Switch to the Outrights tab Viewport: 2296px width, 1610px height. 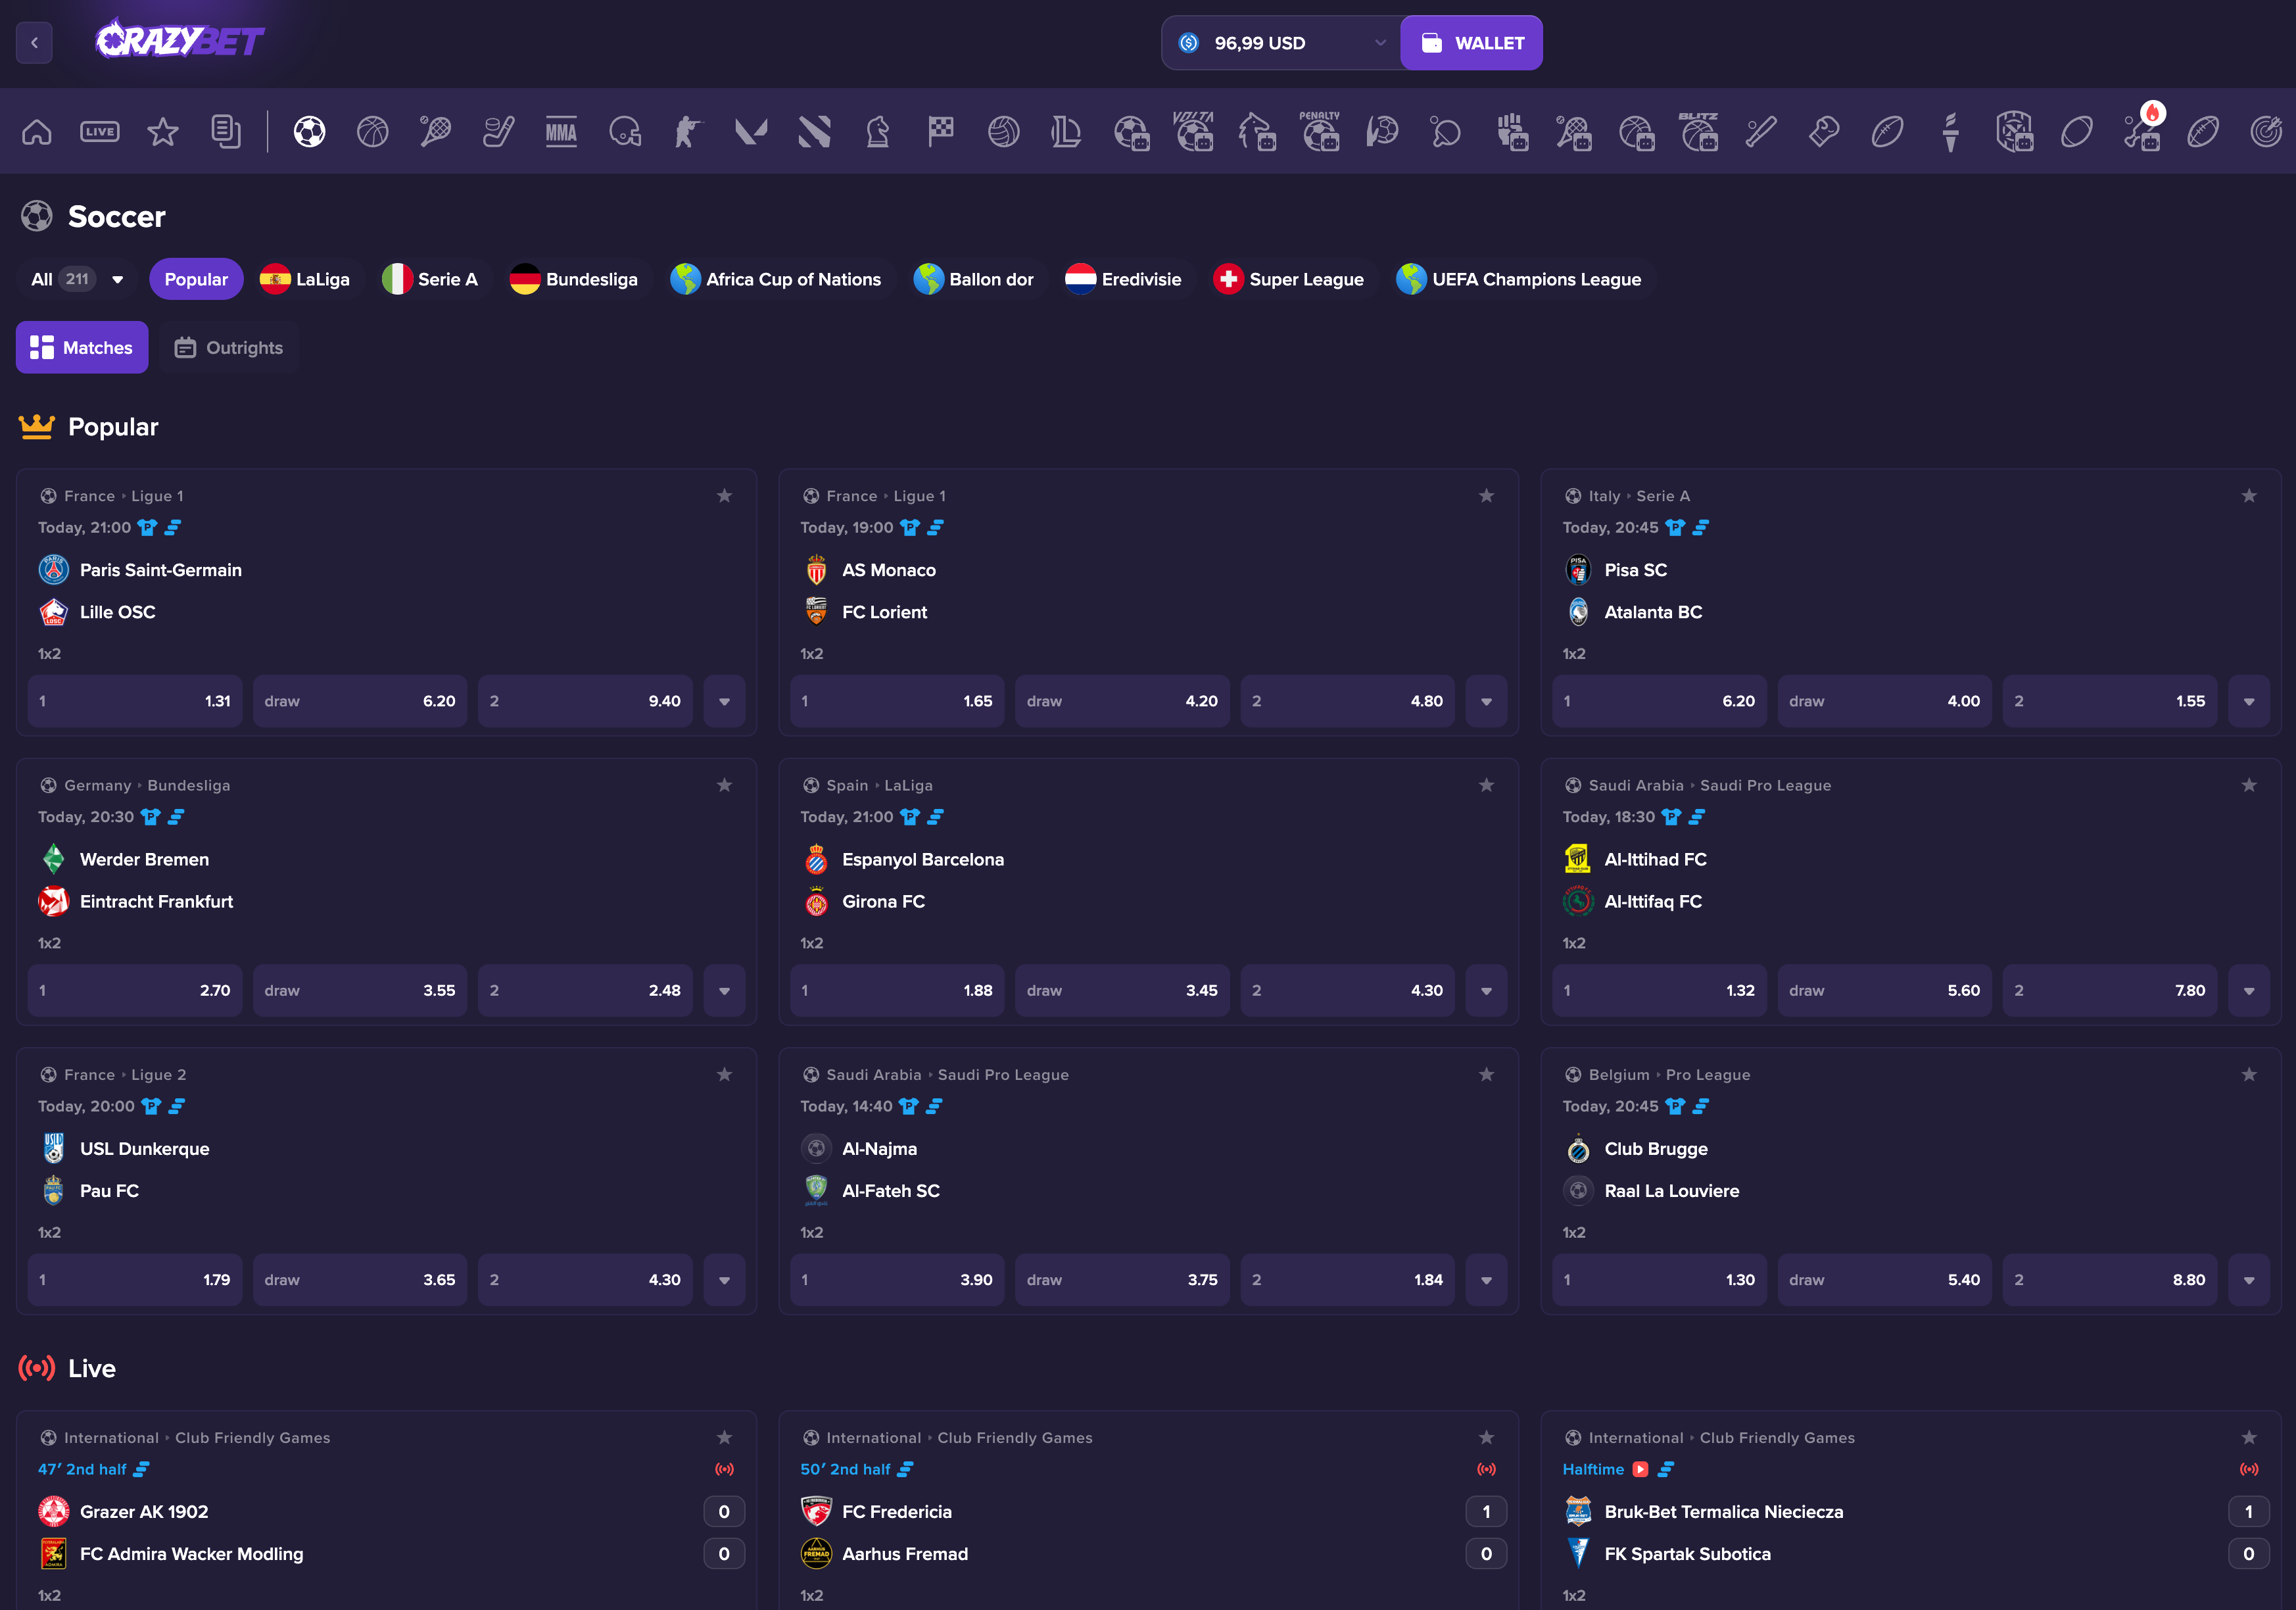point(229,348)
